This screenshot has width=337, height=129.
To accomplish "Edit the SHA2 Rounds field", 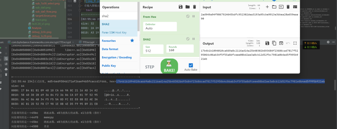I will pyautogui.click(x=180, y=49).
